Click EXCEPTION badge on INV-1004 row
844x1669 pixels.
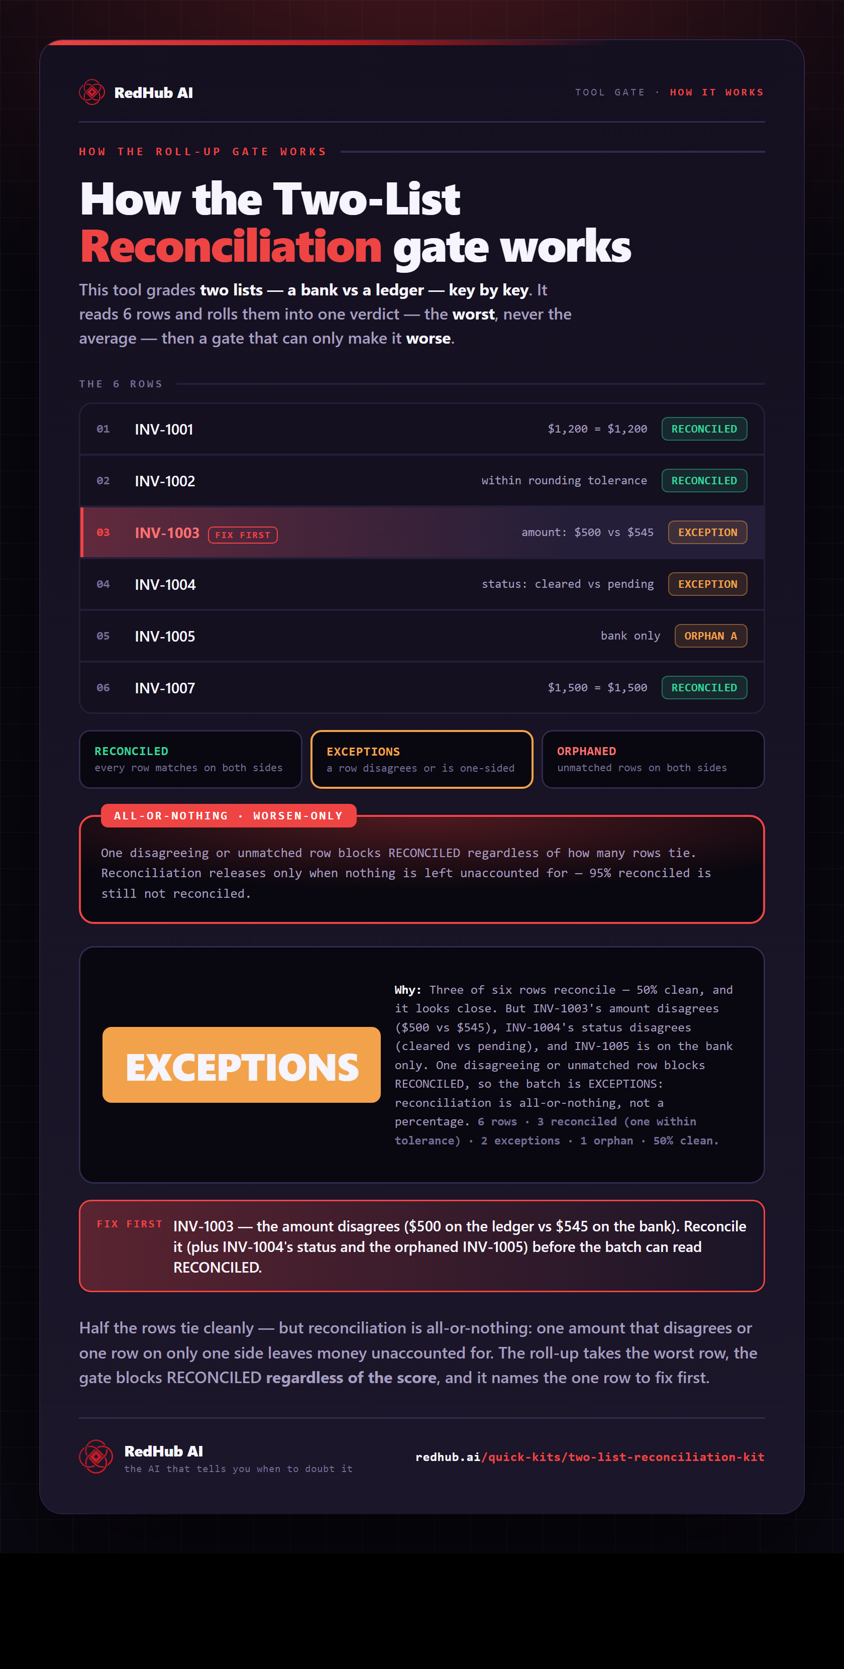[707, 584]
